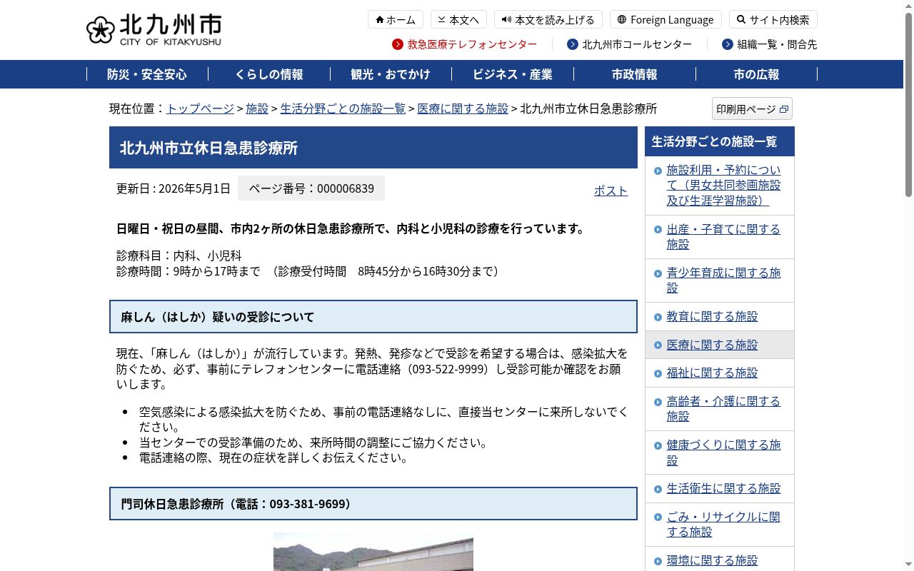This screenshot has width=914, height=571.
Task: Open 環境に関する施設 sidebar link
Action: pyautogui.click(x=713, y=561)
